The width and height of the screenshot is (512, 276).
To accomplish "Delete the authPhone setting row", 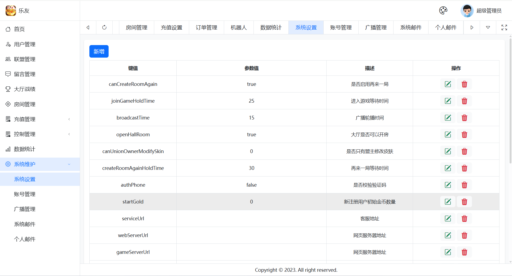I will tap(464, 185).
